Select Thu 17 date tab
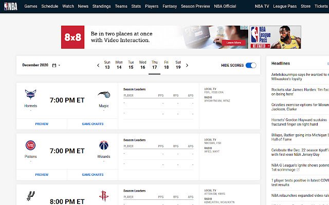The height and width of the screenshot is (205, 329). pyautogui.click(x=154, y=65)
